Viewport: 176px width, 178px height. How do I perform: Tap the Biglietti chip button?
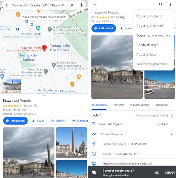pyautogui.click(x=58, y=121)
